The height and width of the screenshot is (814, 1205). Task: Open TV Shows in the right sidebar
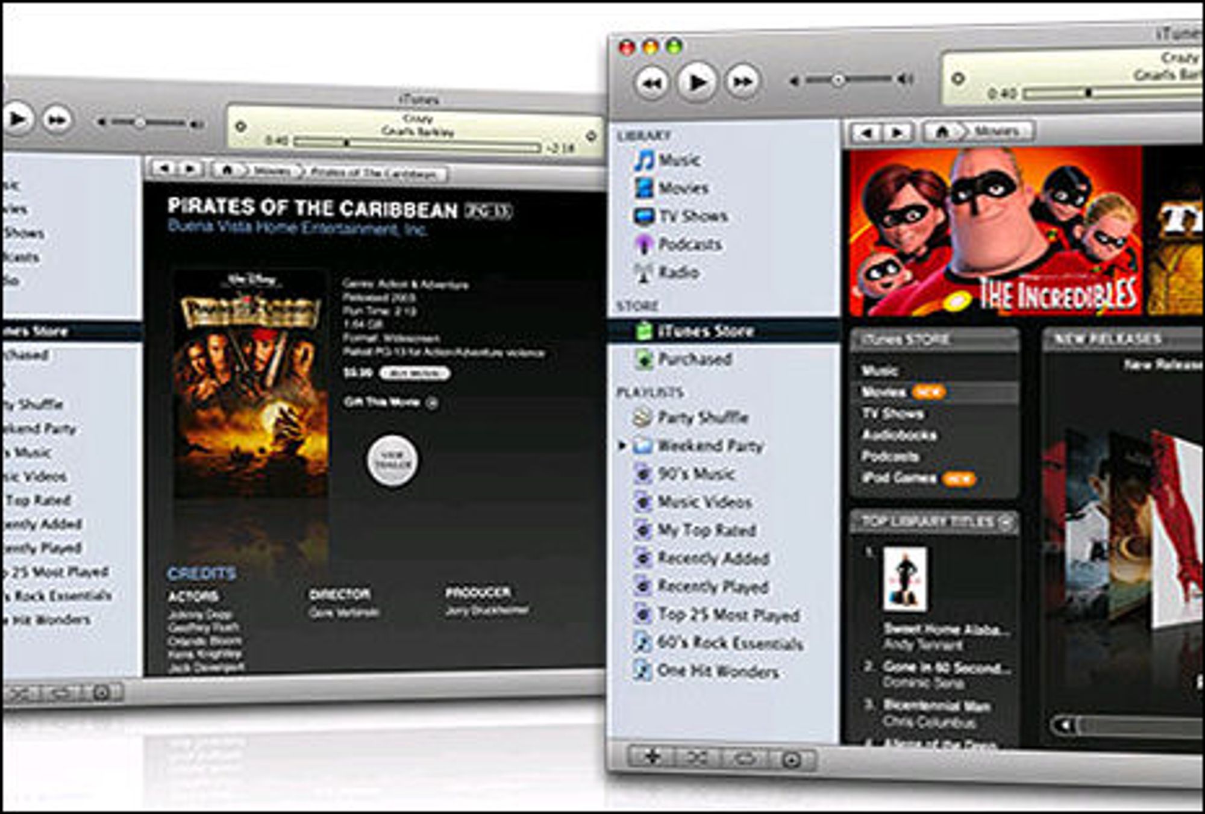click(681, 216)
